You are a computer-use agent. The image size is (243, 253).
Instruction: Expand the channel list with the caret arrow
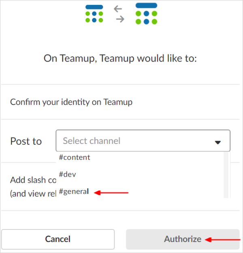pos(218,142)
